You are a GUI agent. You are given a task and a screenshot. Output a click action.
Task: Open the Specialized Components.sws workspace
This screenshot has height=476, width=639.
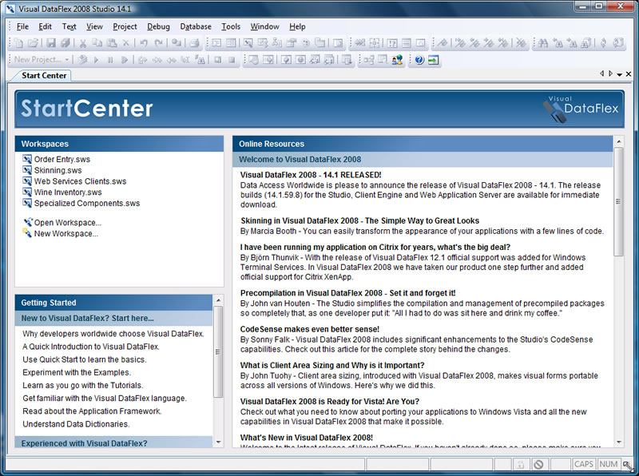[87, 204]
